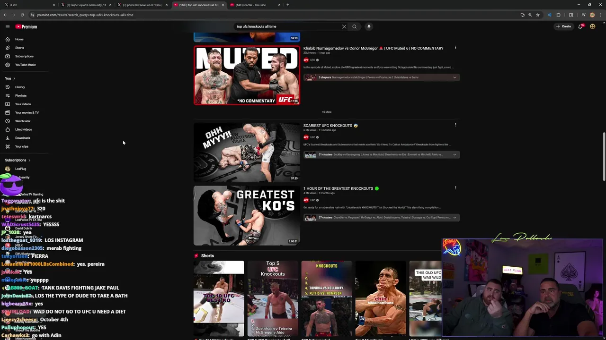Expand the Subscriptions section heading
Image resolution: width=606 pixels, height=340 pixels.
coord(18,160)
